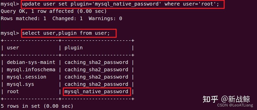Click the '5 rows in set' result line
Screen dimensions: 257x110
click(x=37, y=106)
